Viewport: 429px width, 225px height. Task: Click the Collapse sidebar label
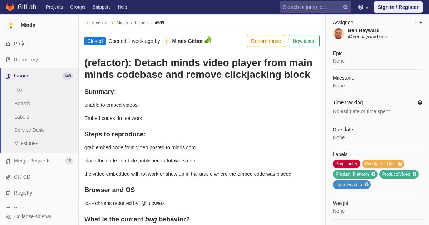point(33,216)
